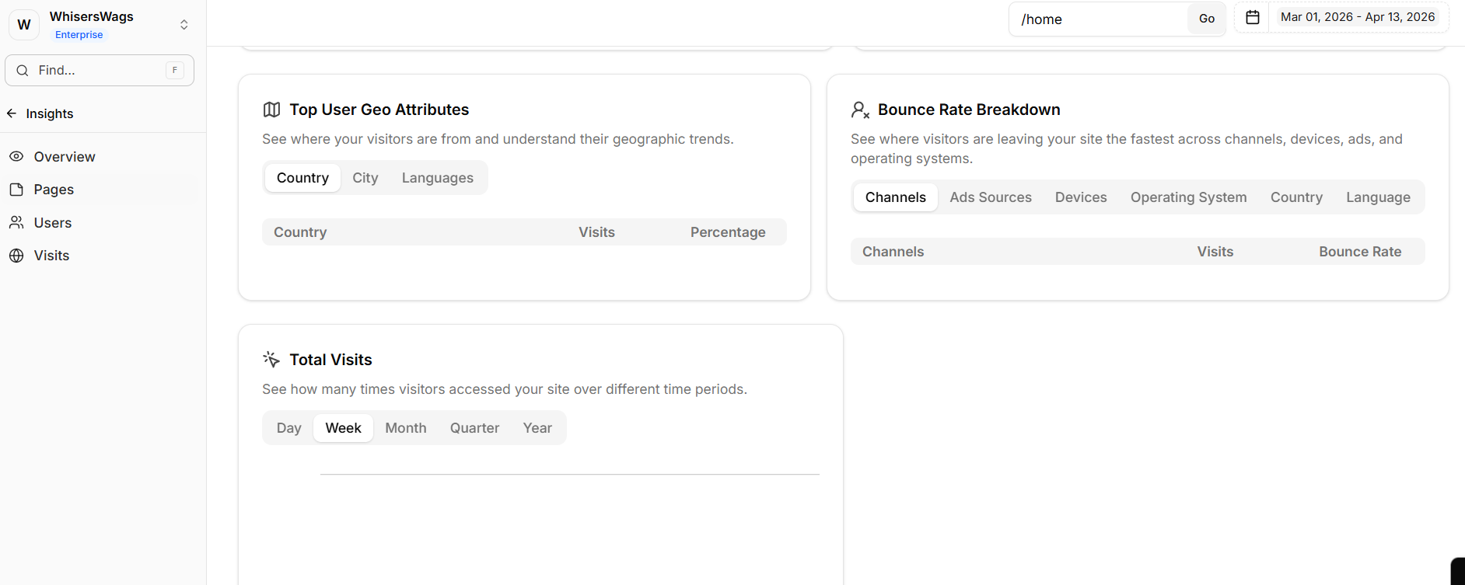Switch Total Visits to Quarter view
This screenshot has height=585, width=1465.
[x=474, y=428]
